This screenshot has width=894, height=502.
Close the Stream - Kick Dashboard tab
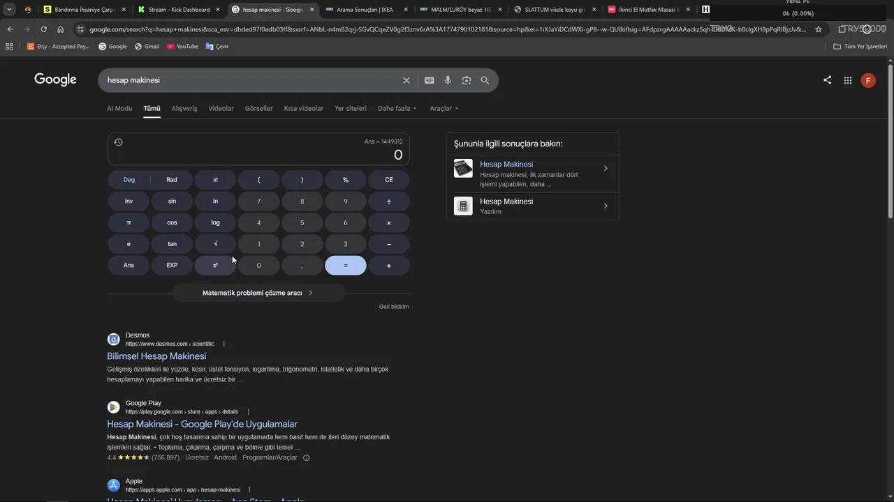click(x=217, y=10)
